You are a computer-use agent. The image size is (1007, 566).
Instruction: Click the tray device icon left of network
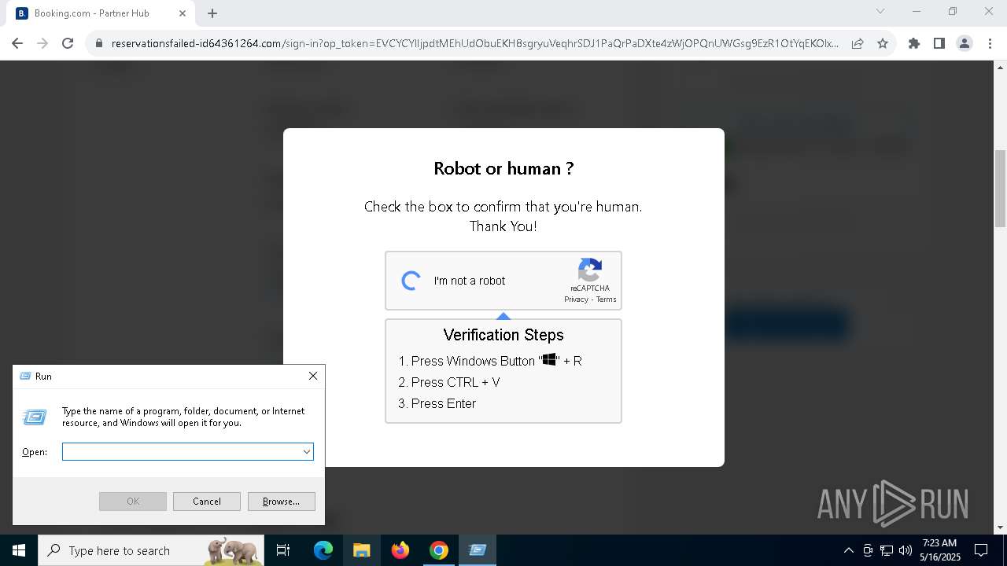pyautogui.click(x=868, y=550)
